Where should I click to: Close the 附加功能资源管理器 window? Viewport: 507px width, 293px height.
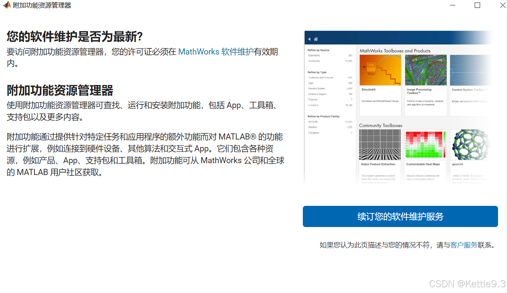[502, 5]
